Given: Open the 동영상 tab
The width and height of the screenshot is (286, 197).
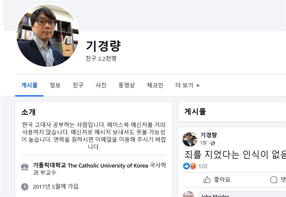Looking at the screenshot, I should pos(127,85).
